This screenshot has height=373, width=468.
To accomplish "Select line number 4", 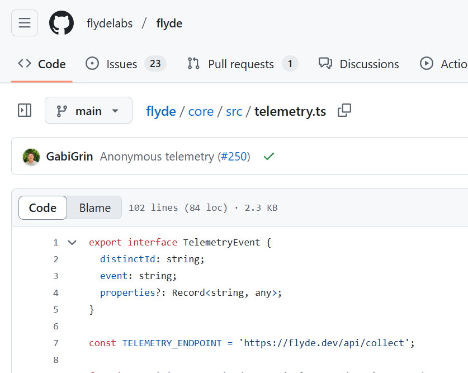I will [56, 292].
